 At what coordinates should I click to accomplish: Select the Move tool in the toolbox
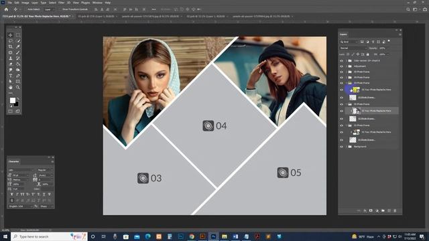[x=11, y=35]
